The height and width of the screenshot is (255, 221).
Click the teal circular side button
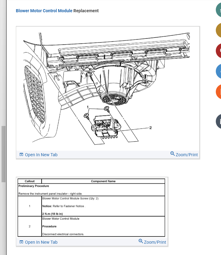click(x=219, y=10)
